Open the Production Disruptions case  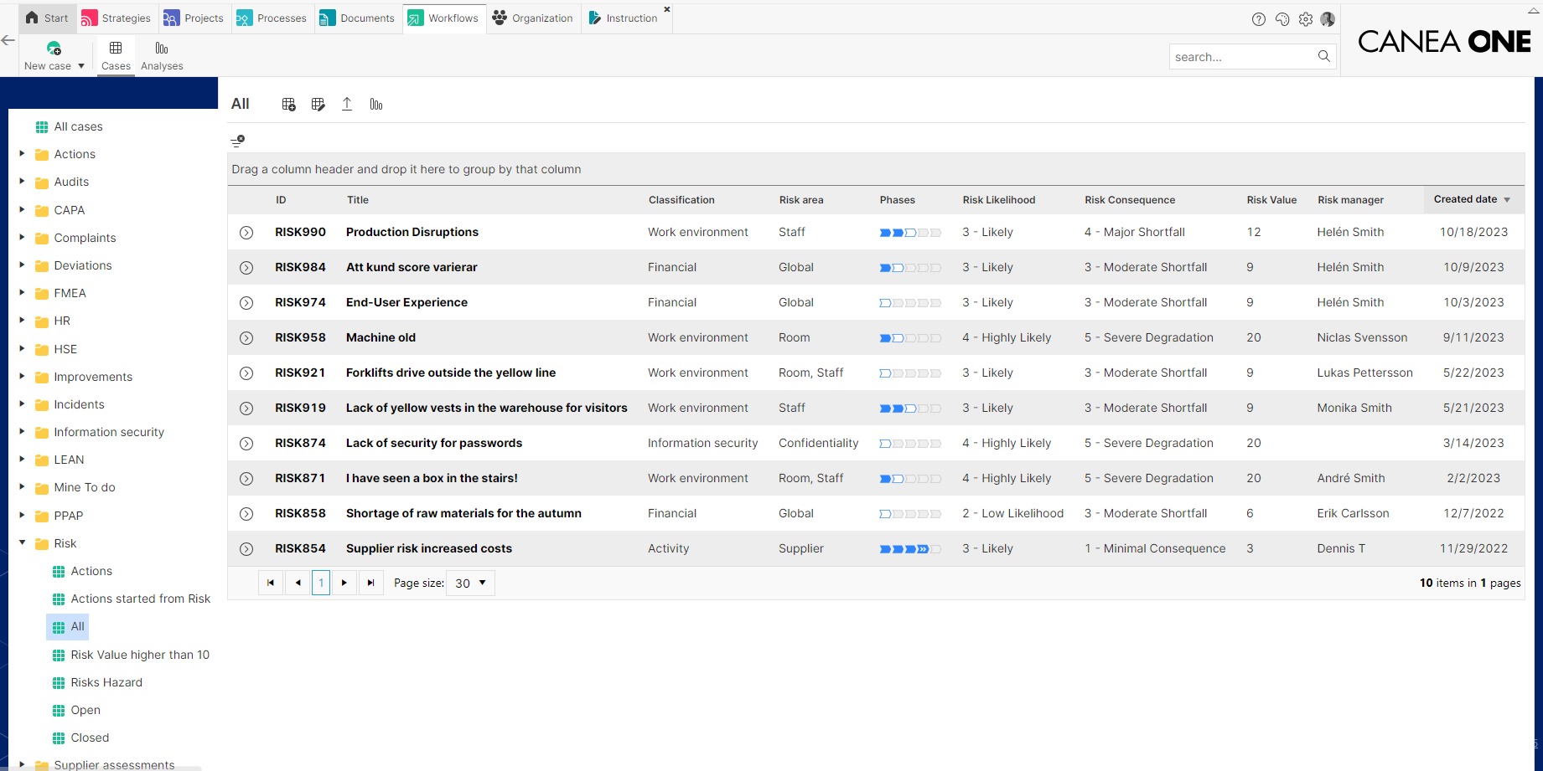pos(412,232)
